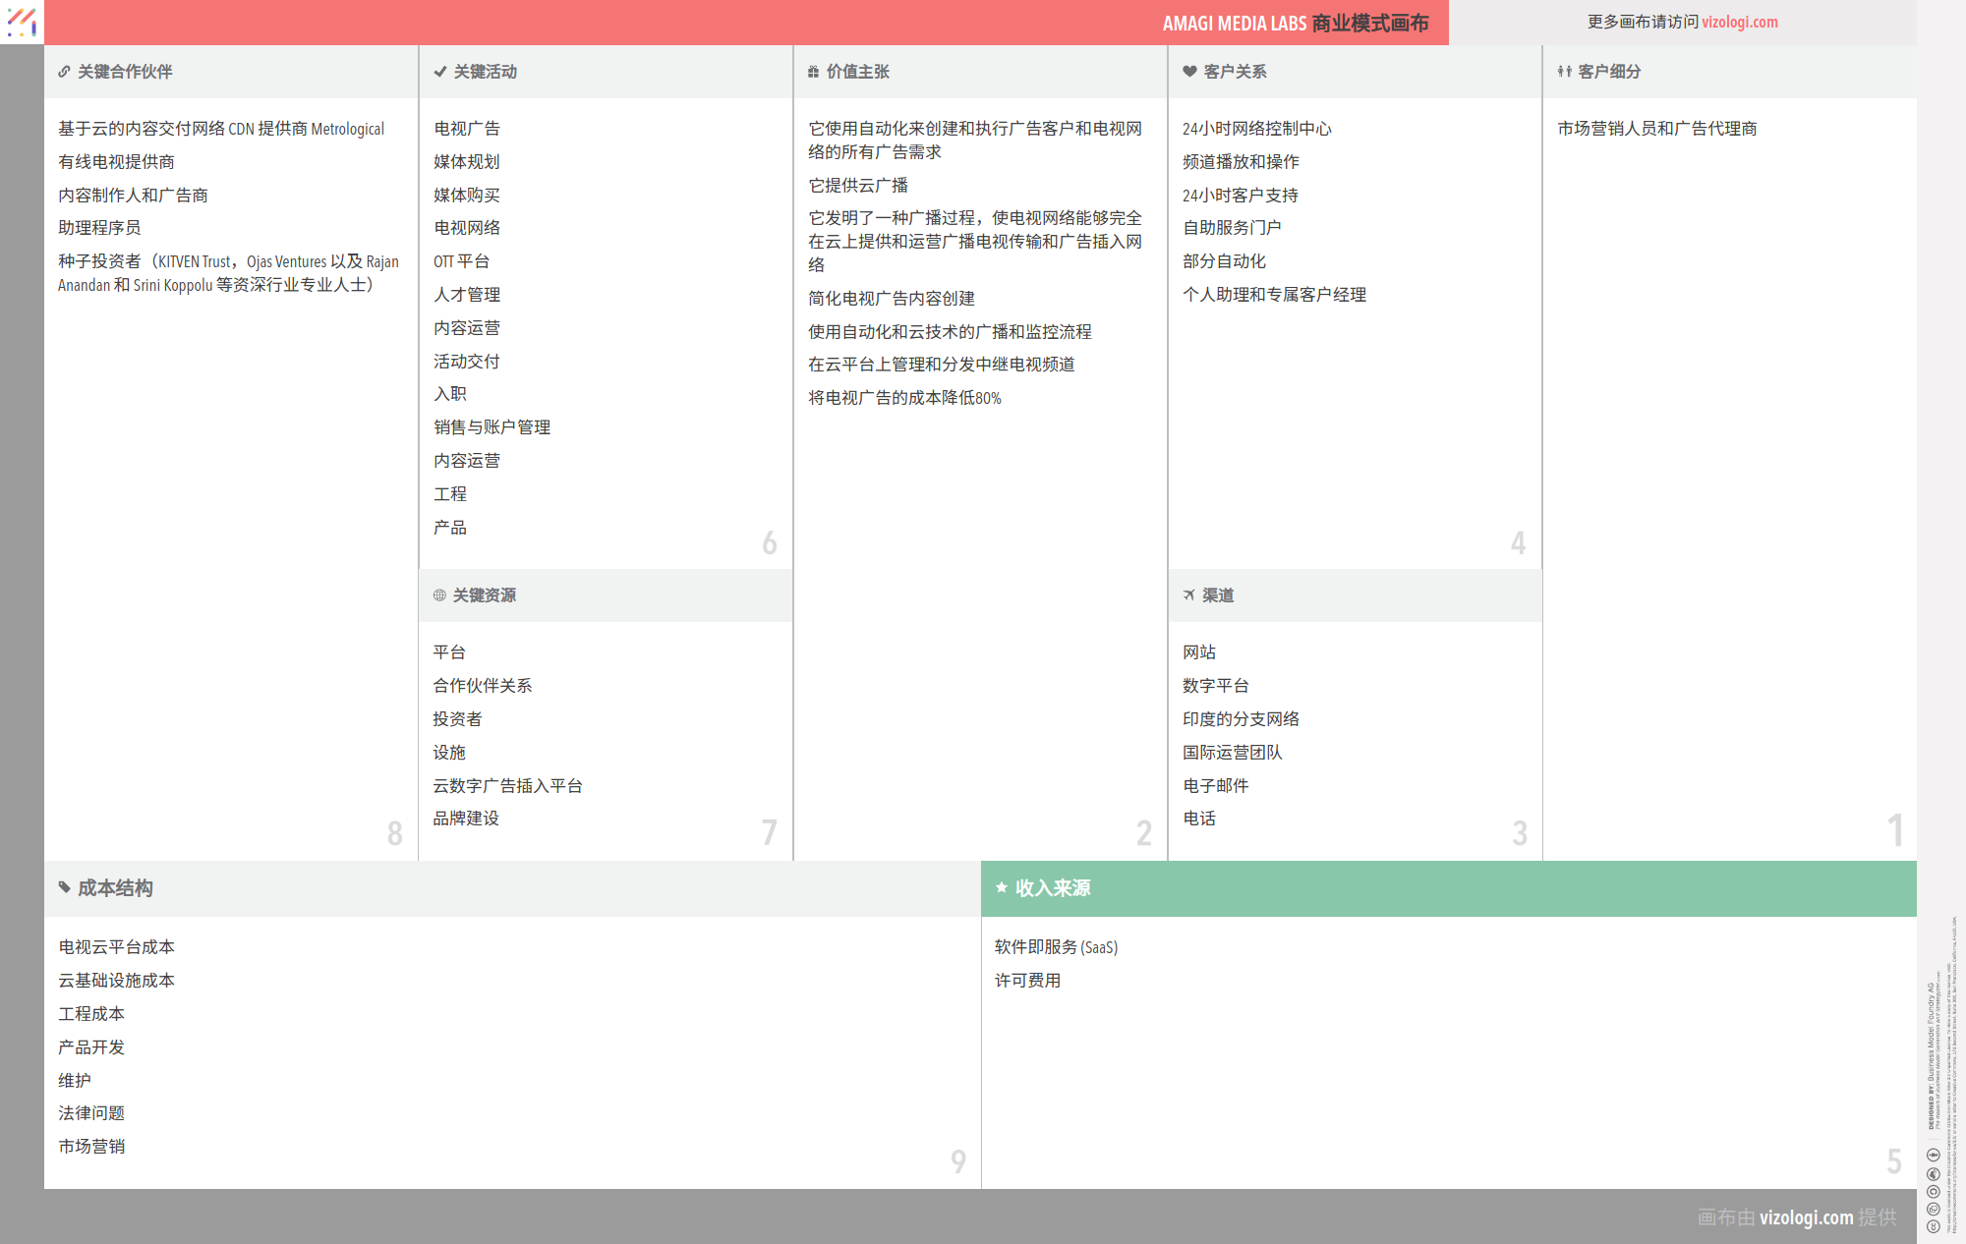Click the star icon beside 收入来源

click(x=1001, y=887)
